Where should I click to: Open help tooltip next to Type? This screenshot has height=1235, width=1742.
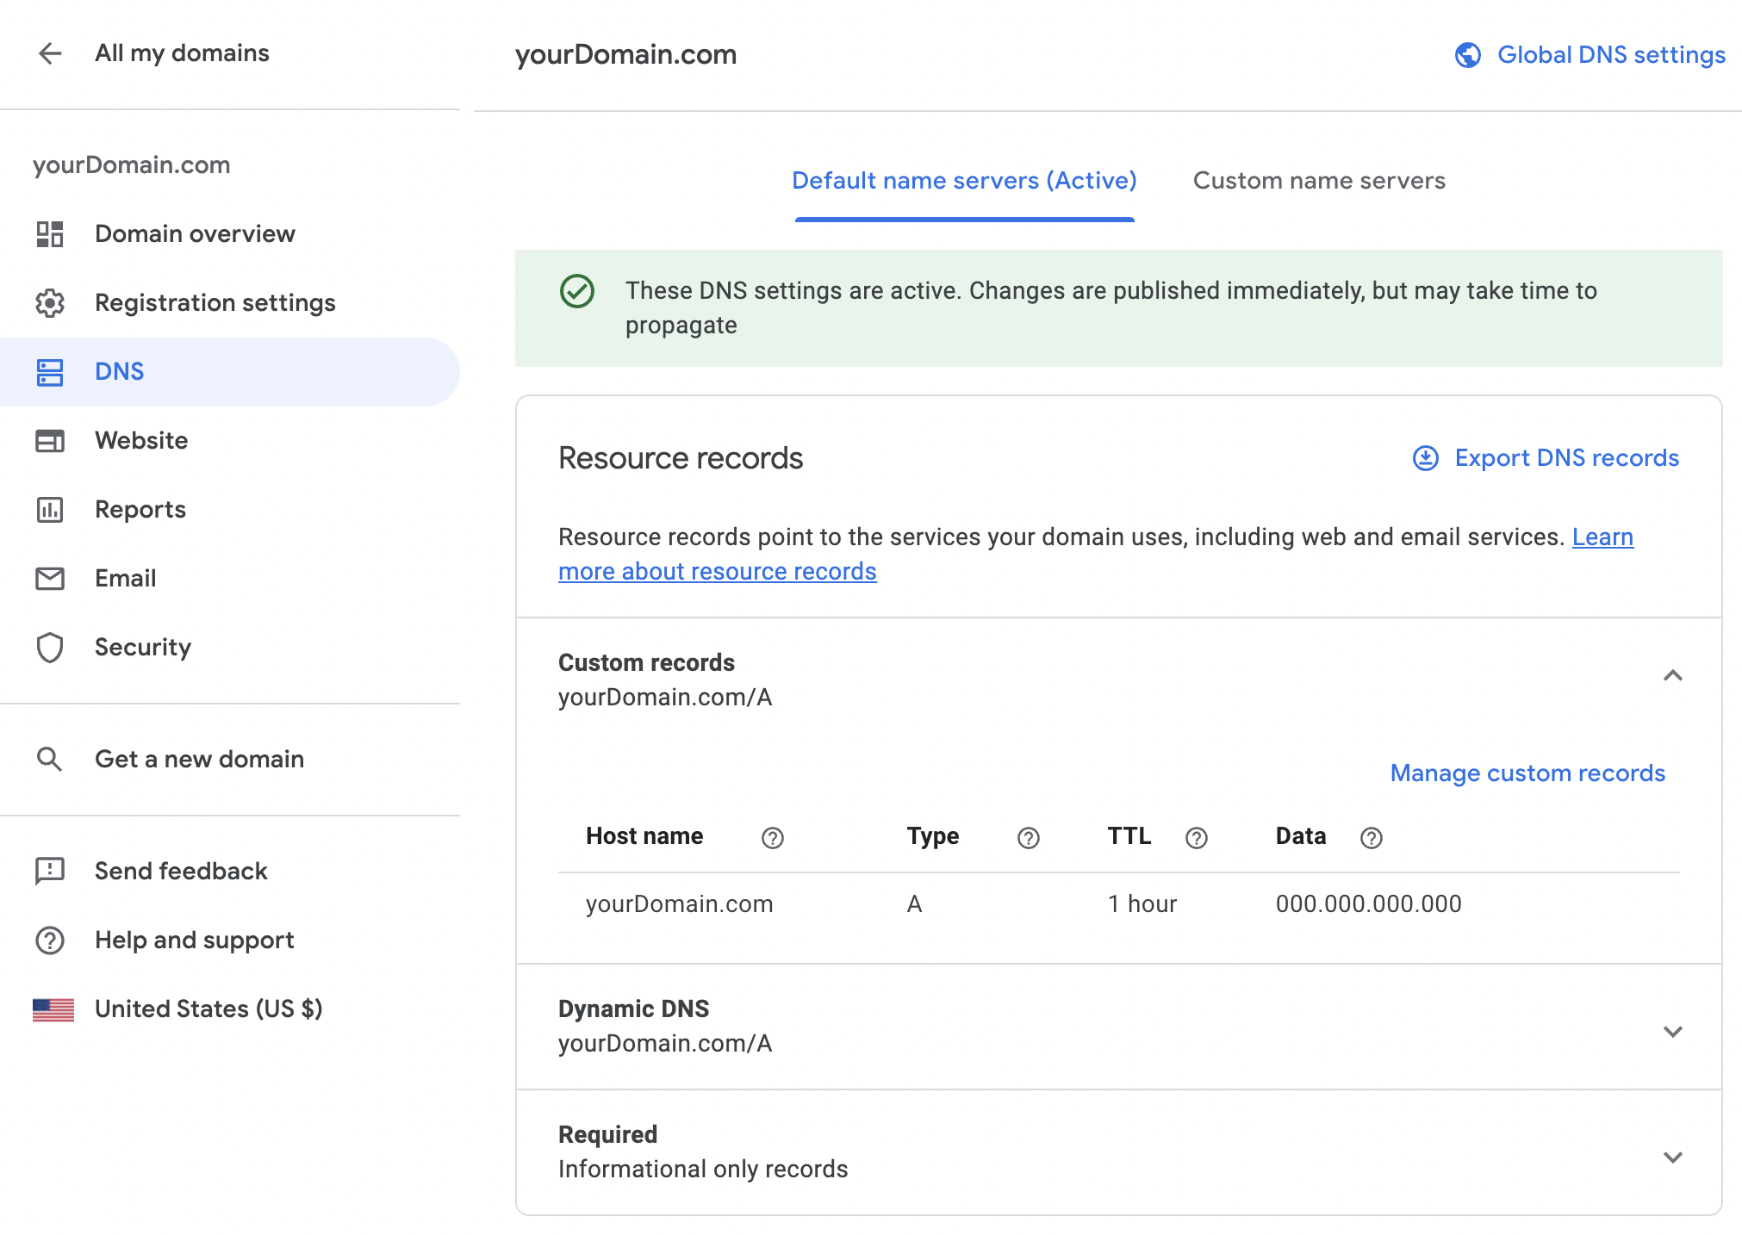pyautogui.click(x=1029, y=838)
